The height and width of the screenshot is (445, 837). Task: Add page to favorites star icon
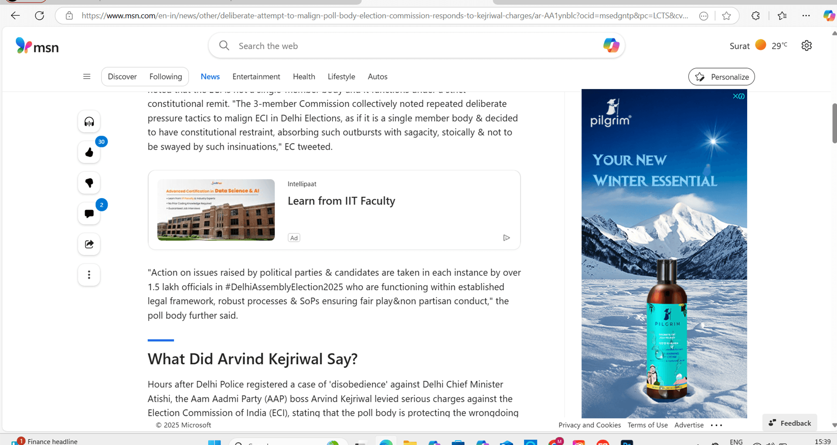[726, 16]
